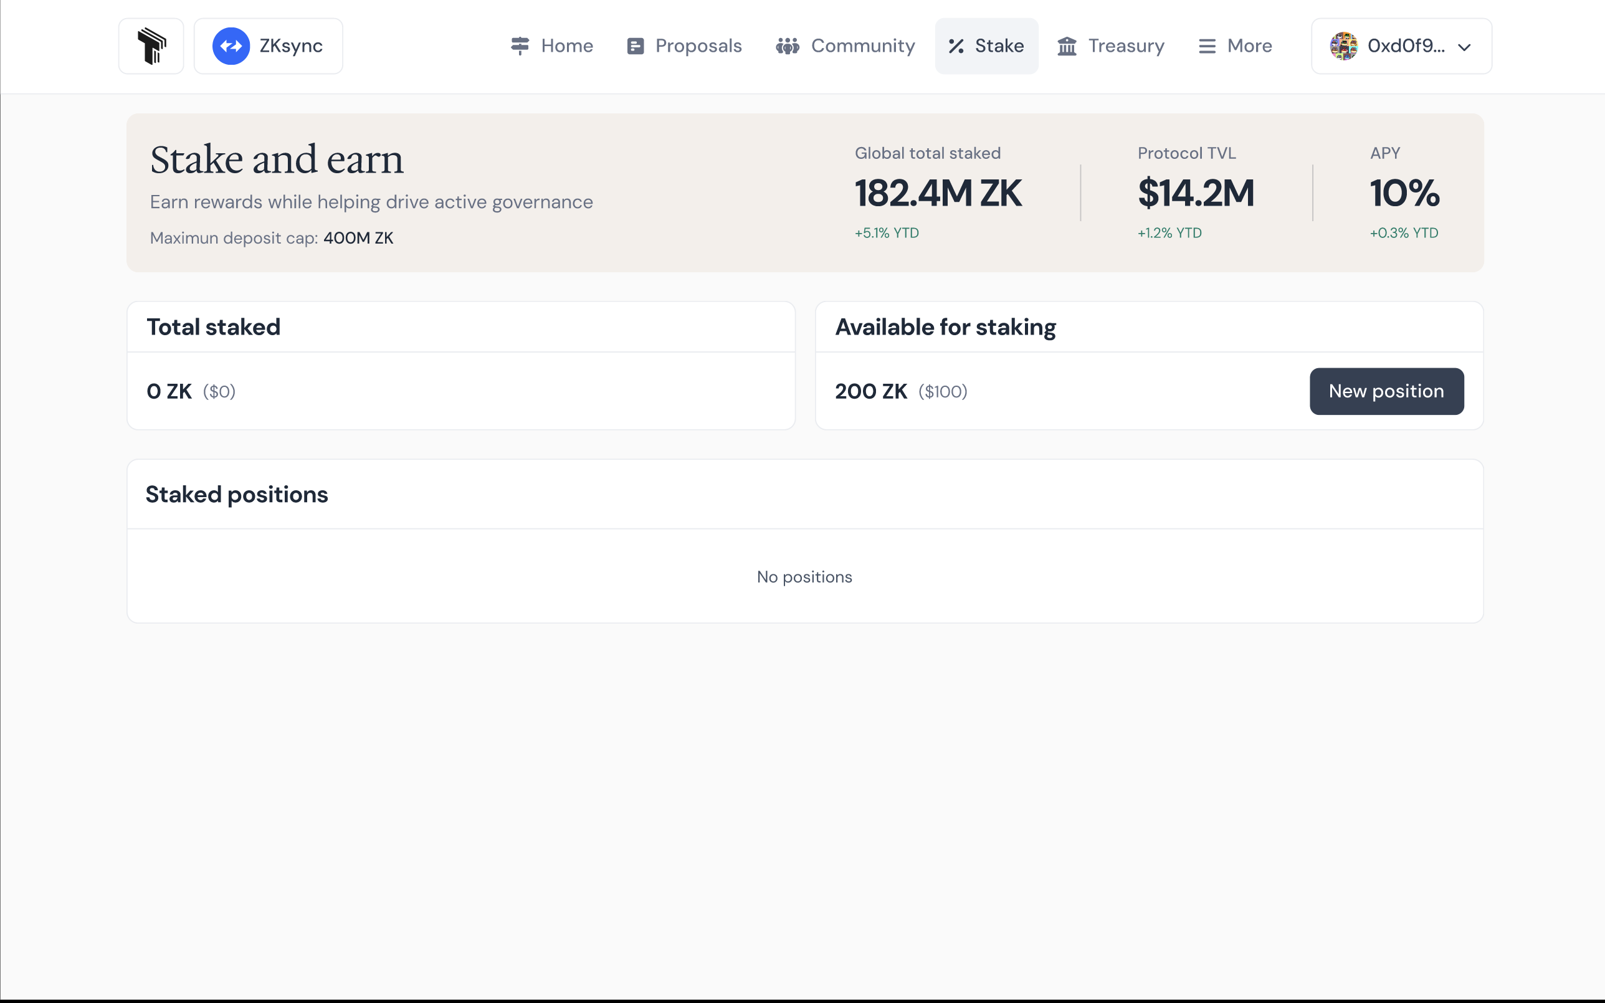Click the wallet avatar image
Viewport: 1605px width, 1003px height.
[x=1344, y=45]
